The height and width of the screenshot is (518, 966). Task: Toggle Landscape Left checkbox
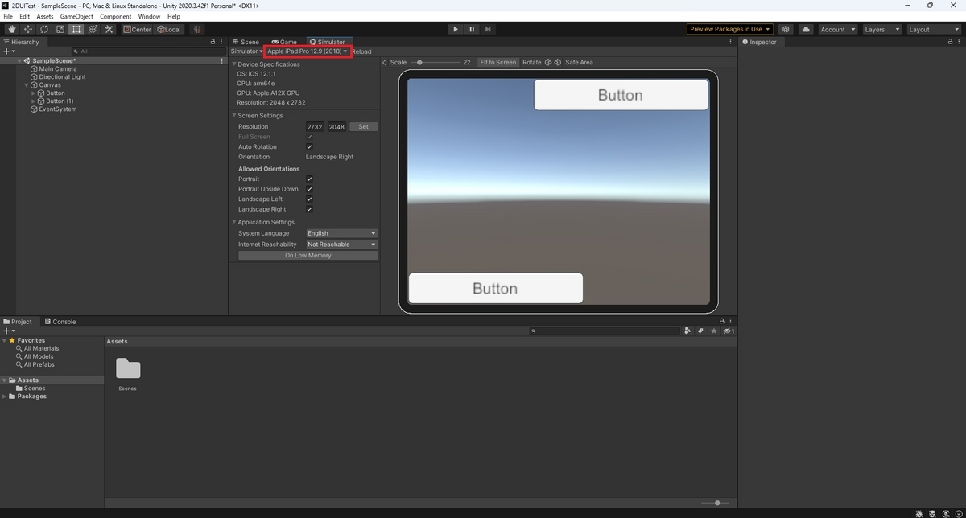pyautogui.click(x=309, y=199)
